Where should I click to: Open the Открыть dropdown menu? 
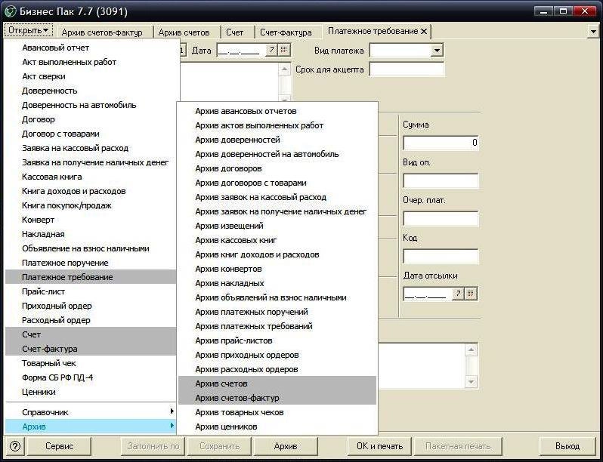29,30
